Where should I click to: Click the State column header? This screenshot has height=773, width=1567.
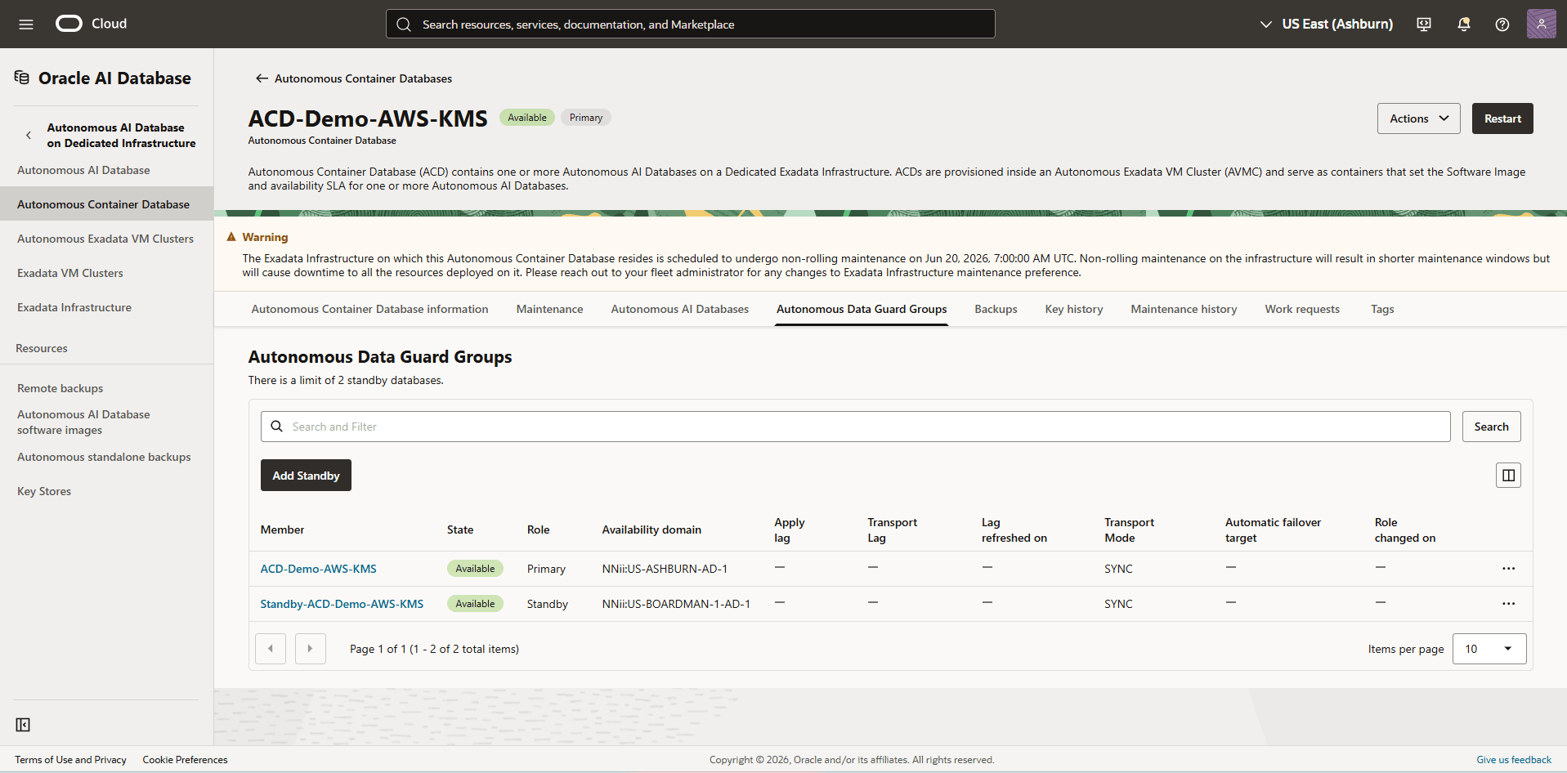tap(460, 529)
